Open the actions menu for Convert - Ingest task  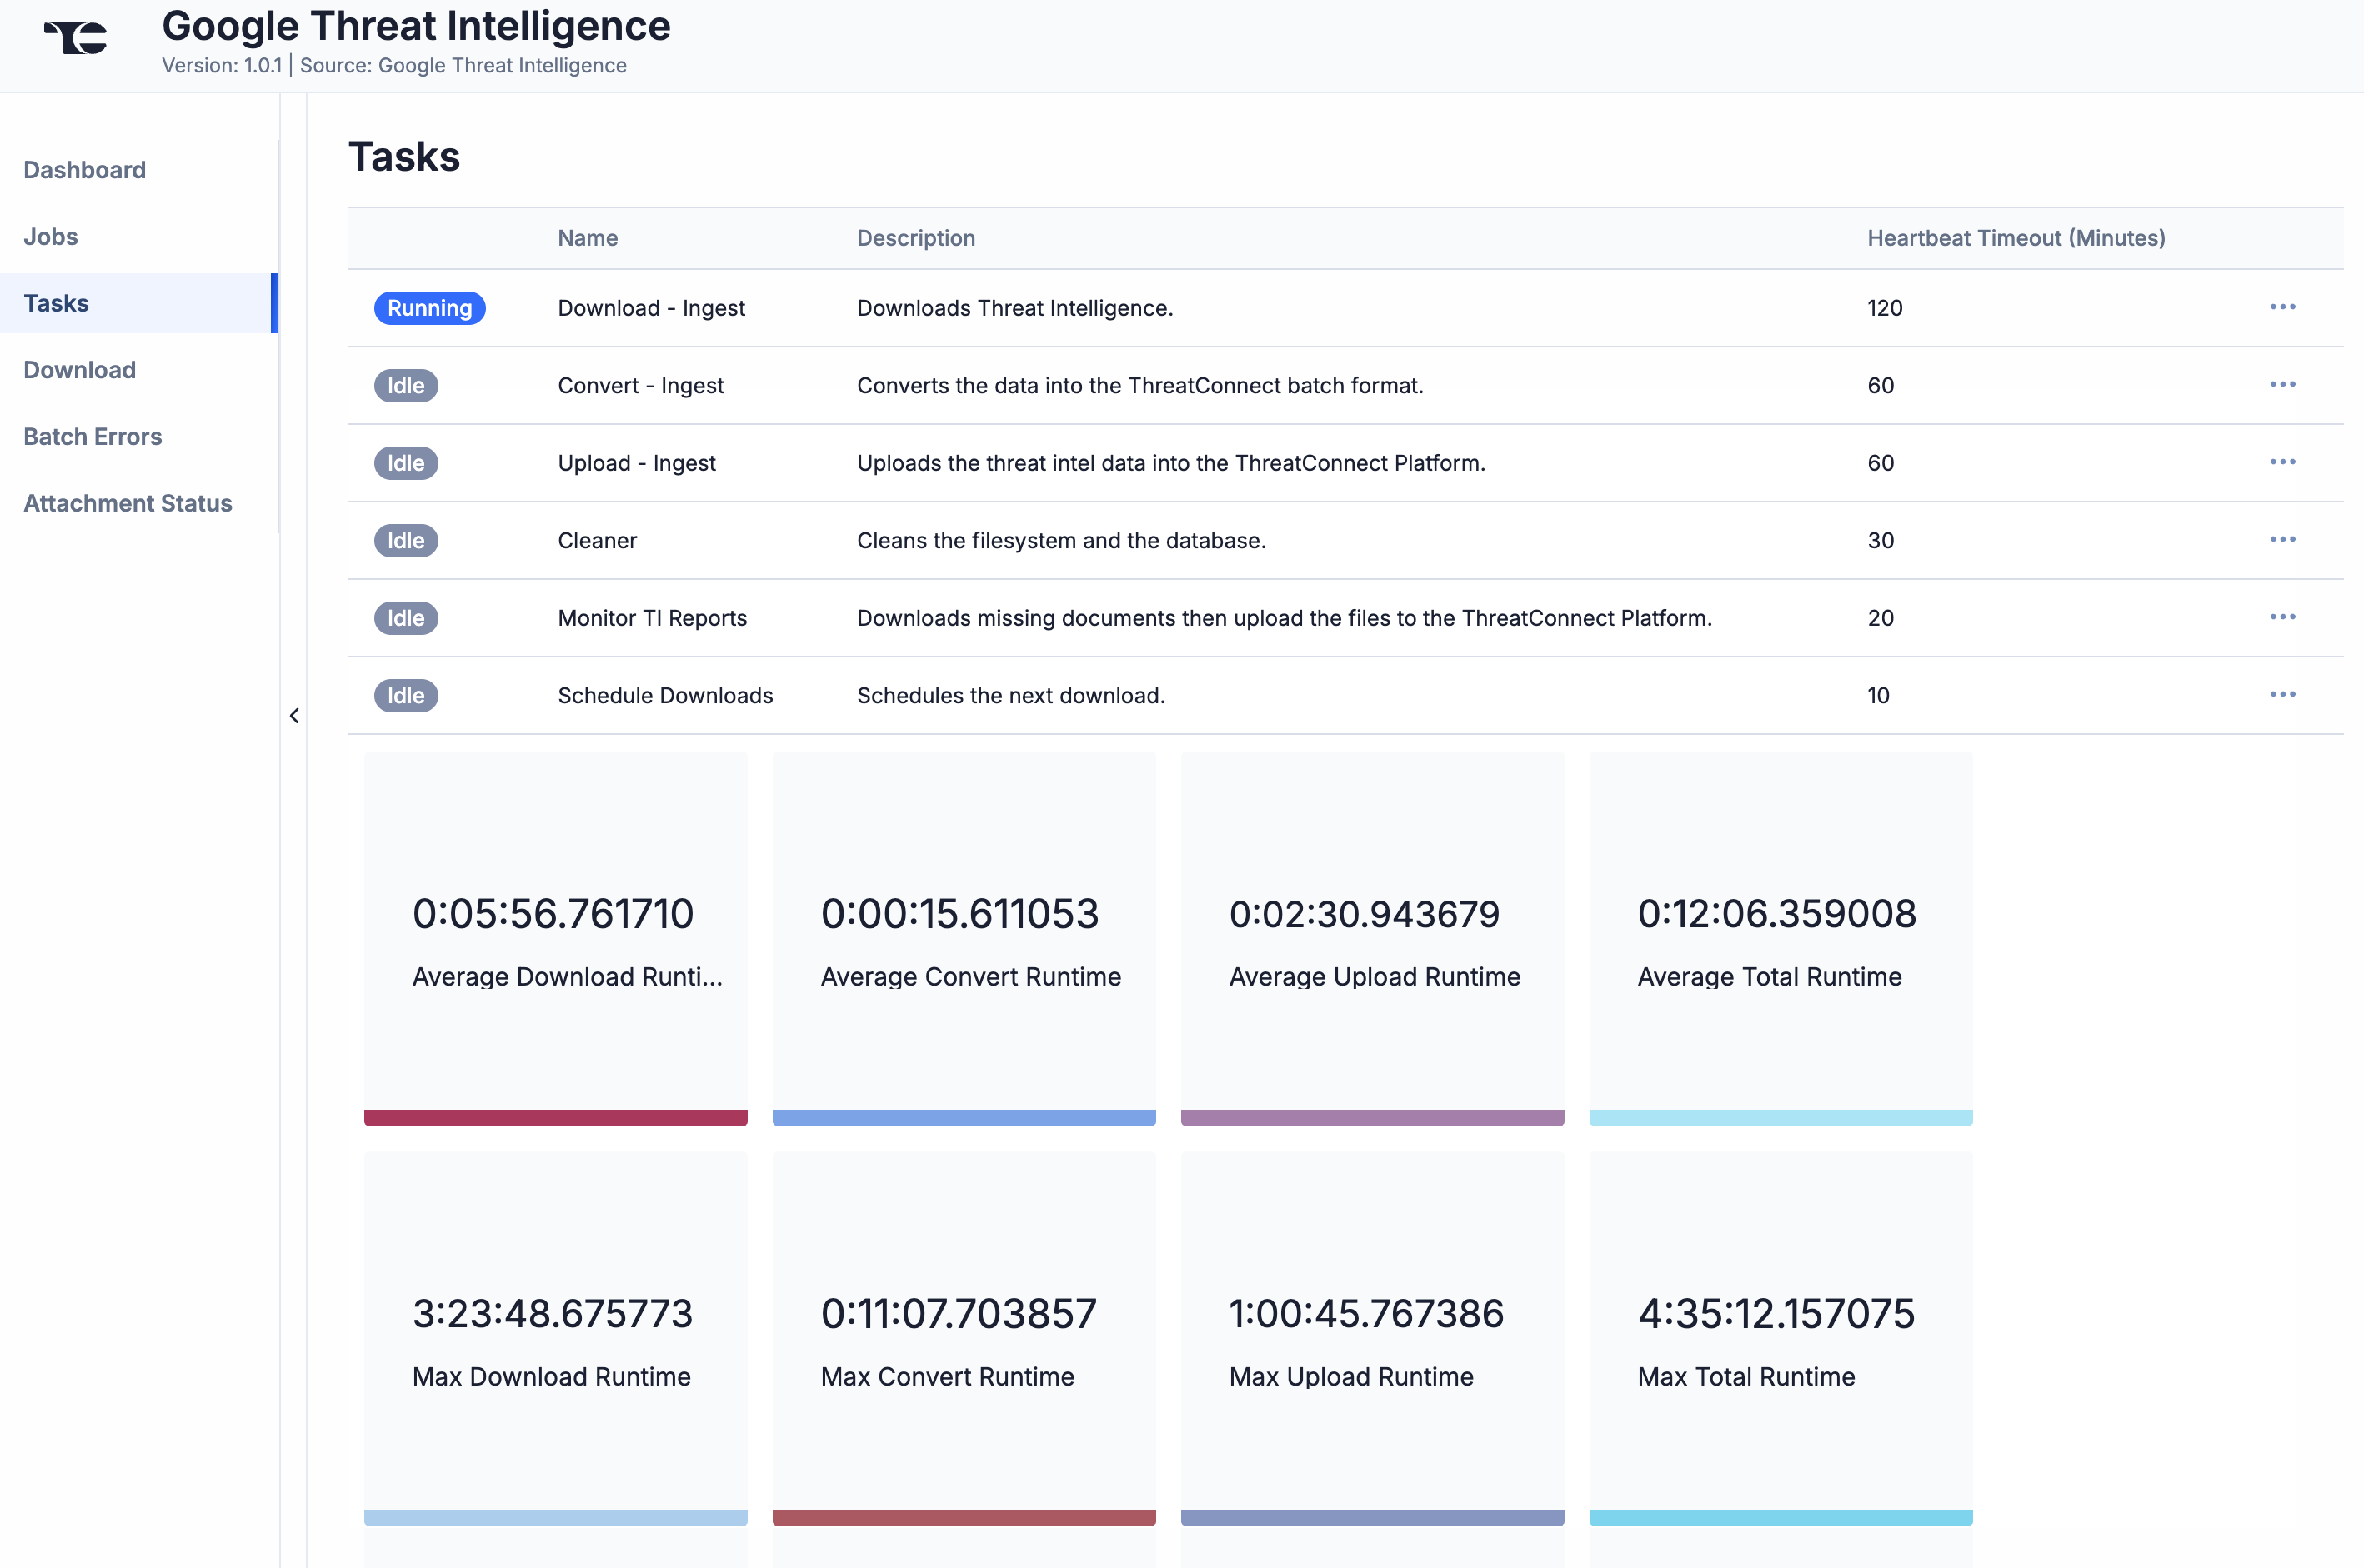2284,385
